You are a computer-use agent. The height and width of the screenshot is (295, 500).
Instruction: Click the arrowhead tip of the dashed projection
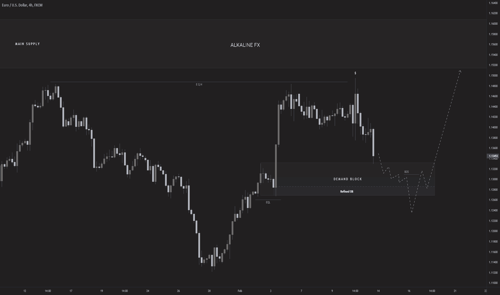click(460, 71)
